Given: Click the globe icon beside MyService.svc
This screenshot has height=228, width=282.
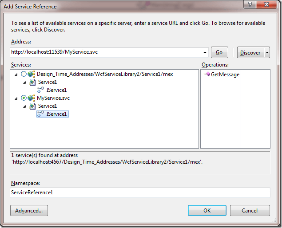Looking at the screenshot, I should (31, 98).
